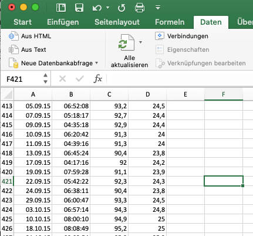Click the fx insert function button
This screenshot has height=236, width=253.
[97, 79]
